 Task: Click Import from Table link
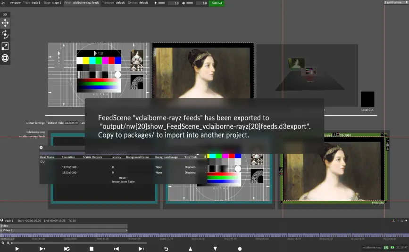click(123, 181)
